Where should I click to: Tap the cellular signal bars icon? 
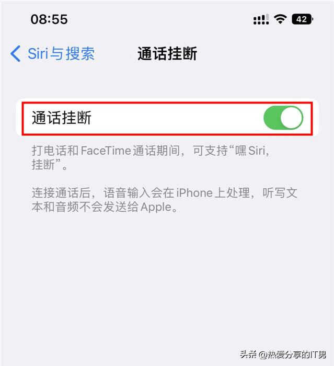pyautogui.click(x=261, y=19)
